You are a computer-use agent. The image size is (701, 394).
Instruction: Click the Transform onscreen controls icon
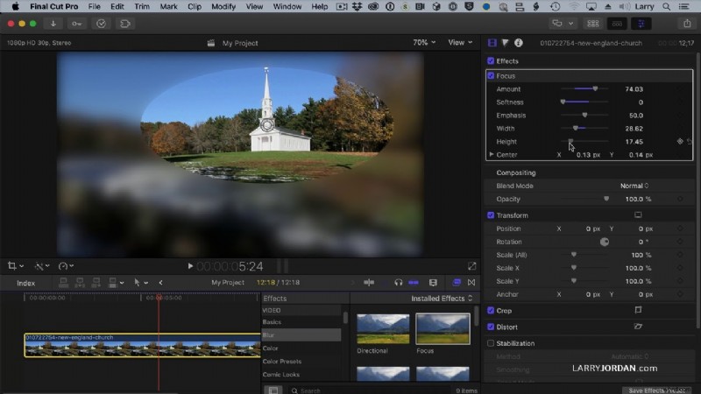click(x=638, y=215)
